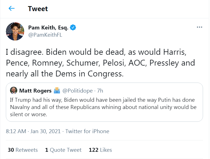Go back using the blue arrow
The width and height of the screenshot is (210, 159).
click(11, 8)
